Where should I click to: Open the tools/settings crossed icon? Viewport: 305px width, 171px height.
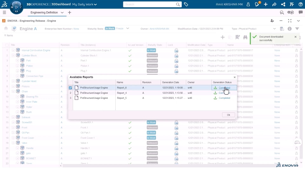[292, 4]
